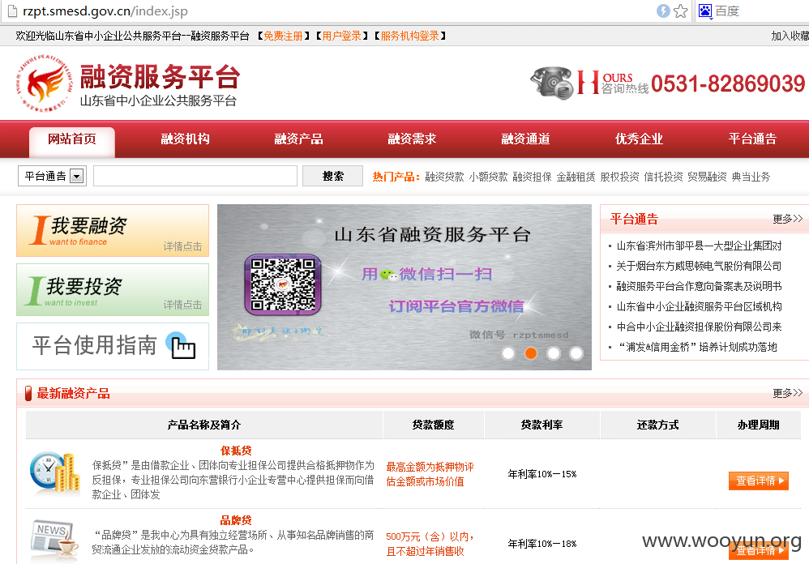Image resolution: width=809 pixels, height=564 pixels.
Task: Click hot product link 融资担保
Action: [533, 177]
